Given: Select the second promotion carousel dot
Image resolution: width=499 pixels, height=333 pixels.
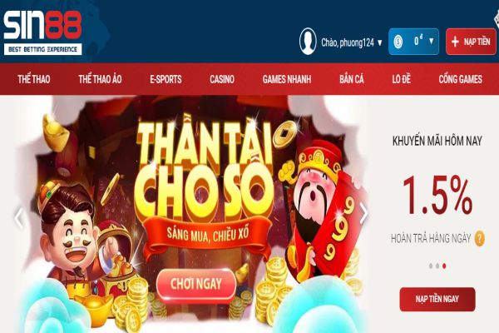Looking at the screenshot, I should point(437,266).
